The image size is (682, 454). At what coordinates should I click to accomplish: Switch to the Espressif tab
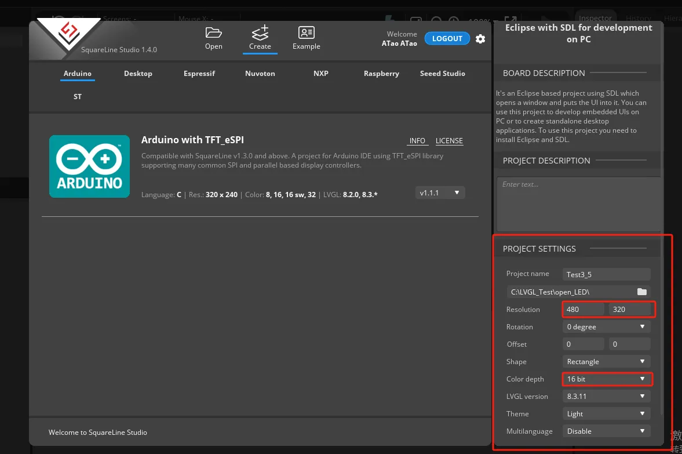tap(199, 74)
